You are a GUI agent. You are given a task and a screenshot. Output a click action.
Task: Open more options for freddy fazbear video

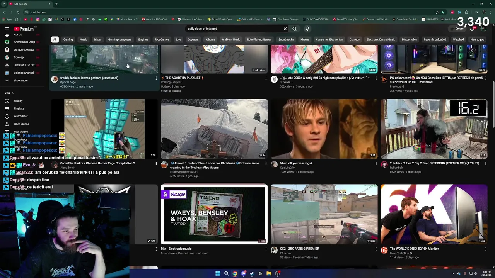(156, 78)
